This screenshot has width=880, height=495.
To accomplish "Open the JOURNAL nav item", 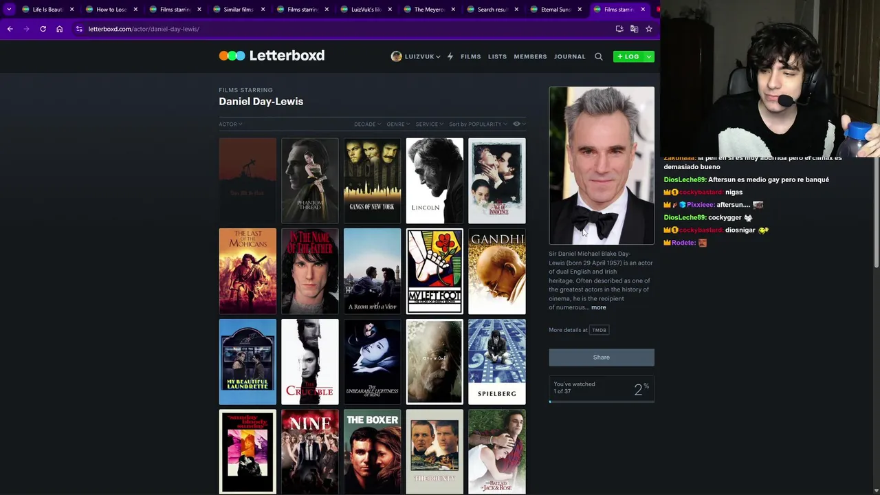I will point(570,56).
